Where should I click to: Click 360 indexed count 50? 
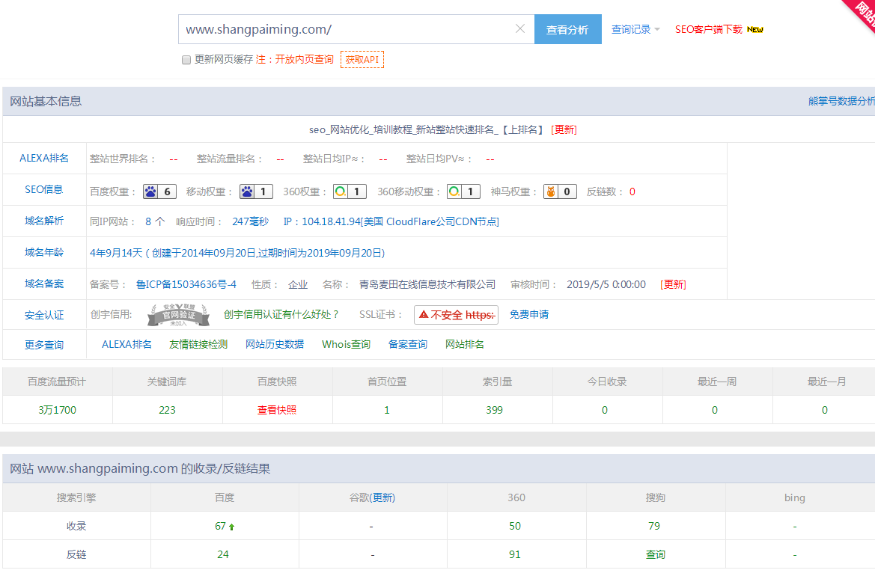[514, 526]
